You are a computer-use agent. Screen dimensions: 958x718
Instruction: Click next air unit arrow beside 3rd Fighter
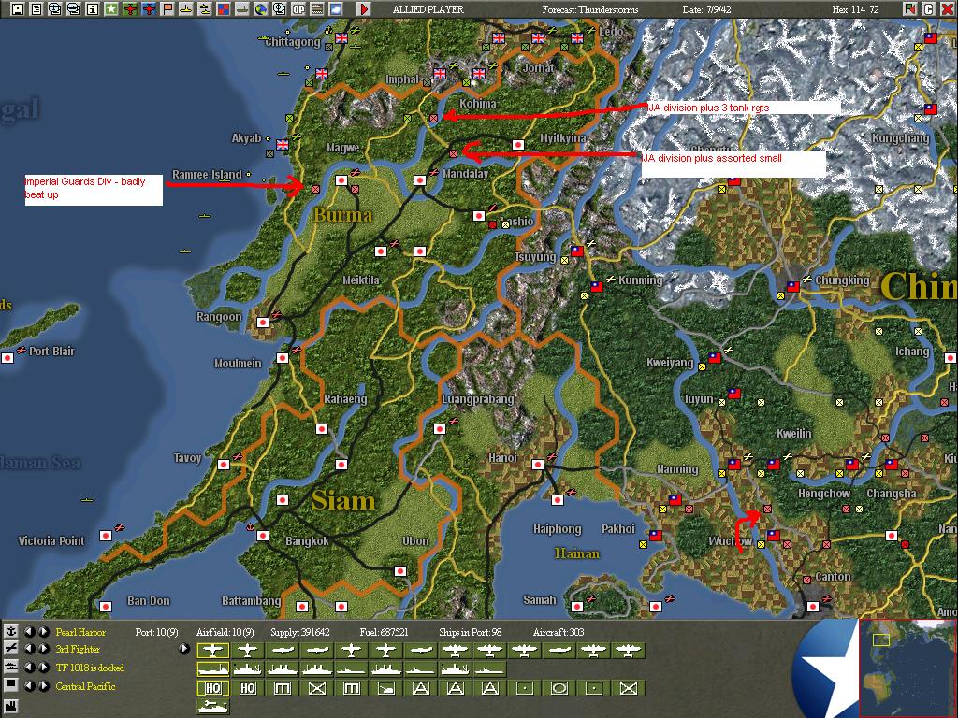coord(43,649)
